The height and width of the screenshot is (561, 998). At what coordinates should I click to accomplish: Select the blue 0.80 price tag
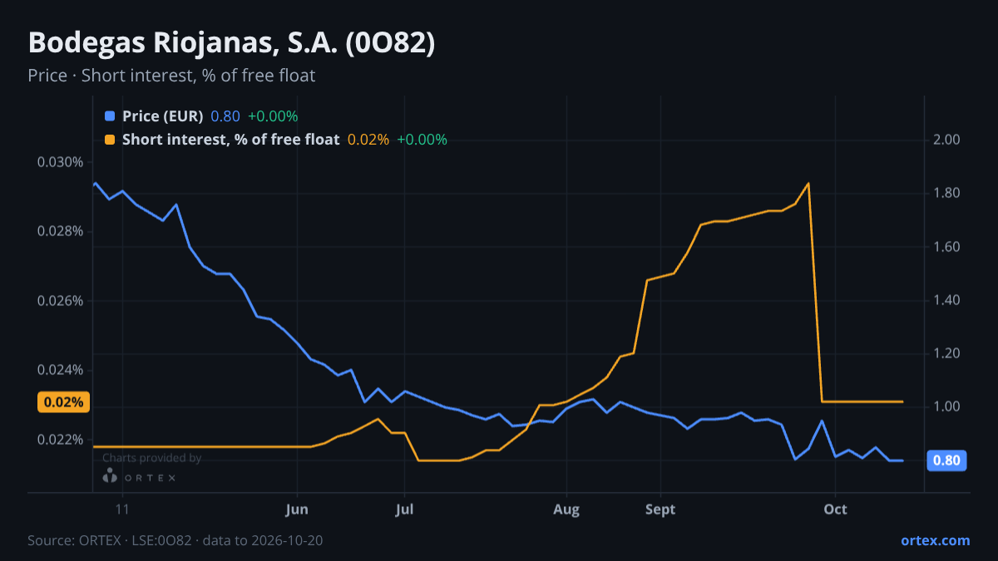[x=946, y=460]
